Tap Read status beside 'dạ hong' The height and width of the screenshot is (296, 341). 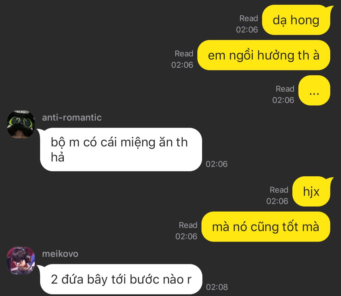coord(248,19)
